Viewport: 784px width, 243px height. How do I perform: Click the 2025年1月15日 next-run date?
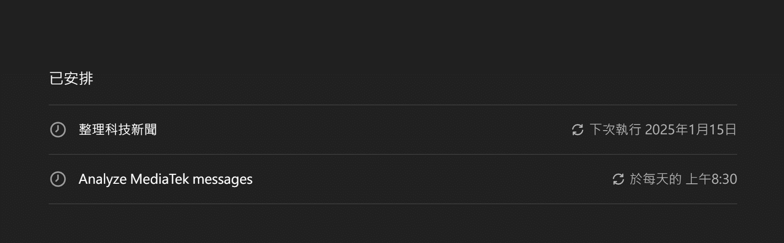[690, 130]
